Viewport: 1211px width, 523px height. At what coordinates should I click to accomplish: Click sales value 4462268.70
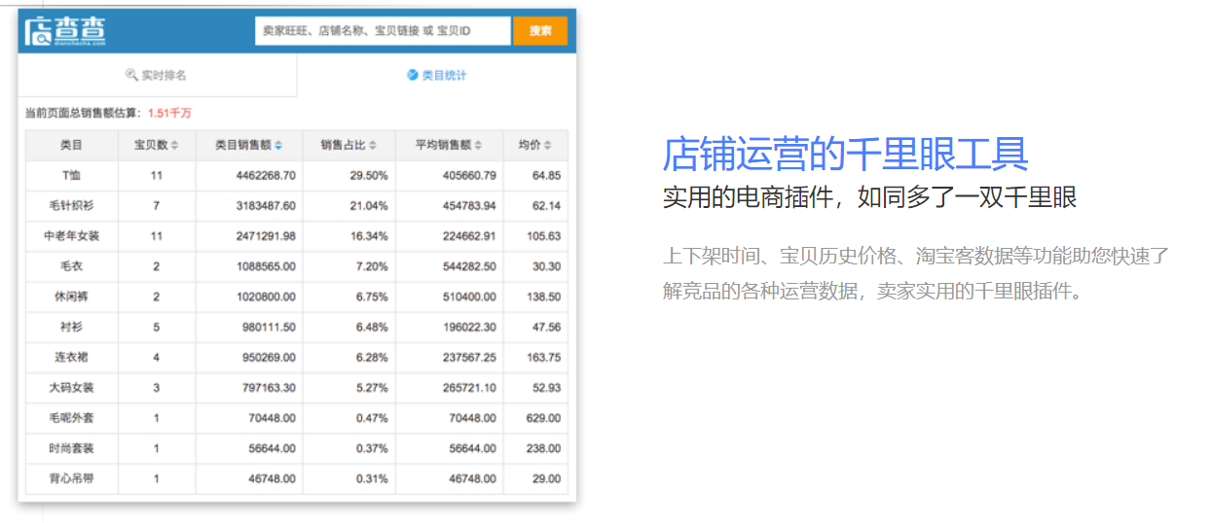(x=266, y=176)
